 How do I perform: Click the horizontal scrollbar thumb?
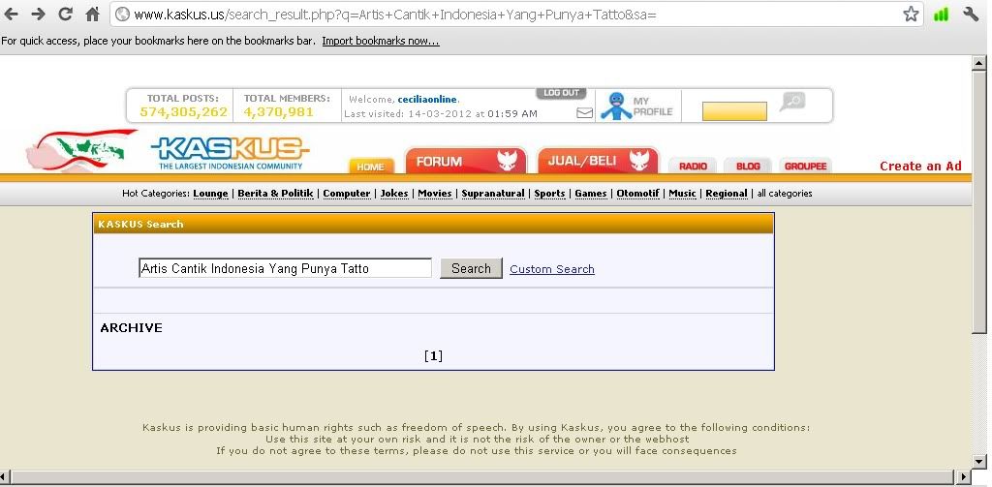click(x=480, y=477)
